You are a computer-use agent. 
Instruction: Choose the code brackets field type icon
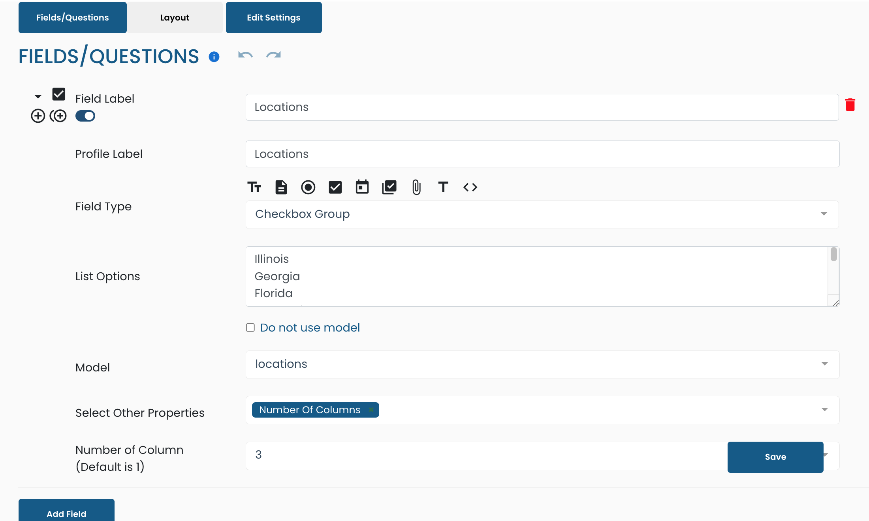pyautogui.click(x=470, y=187)
